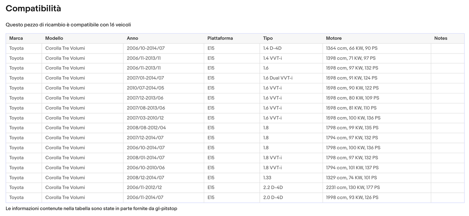Click the 1364 ccm, 66 KW engine cell
This screenshot has width=469, height=216.
point(352,48)
